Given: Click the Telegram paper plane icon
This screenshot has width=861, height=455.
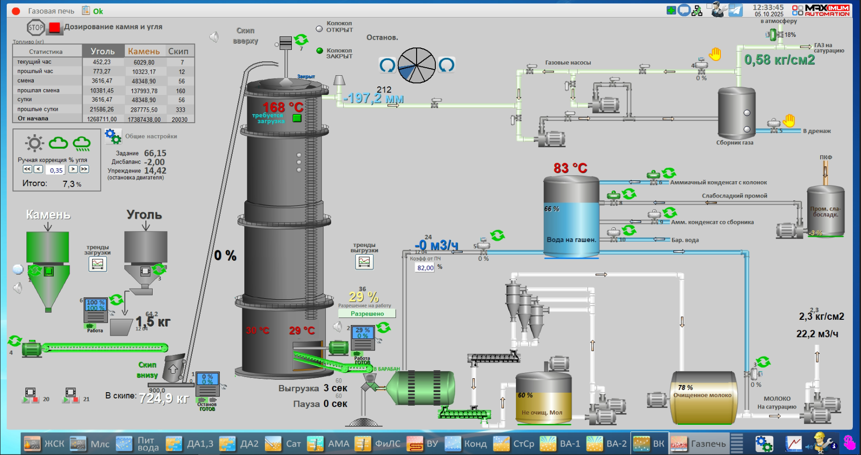Looking at the screenshot, I should click(x=735, y=11).
